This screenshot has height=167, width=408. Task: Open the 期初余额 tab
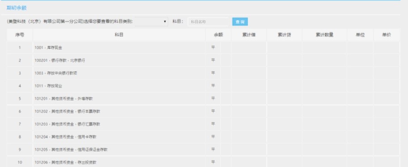pyautogui.click(x=17, y=8)
